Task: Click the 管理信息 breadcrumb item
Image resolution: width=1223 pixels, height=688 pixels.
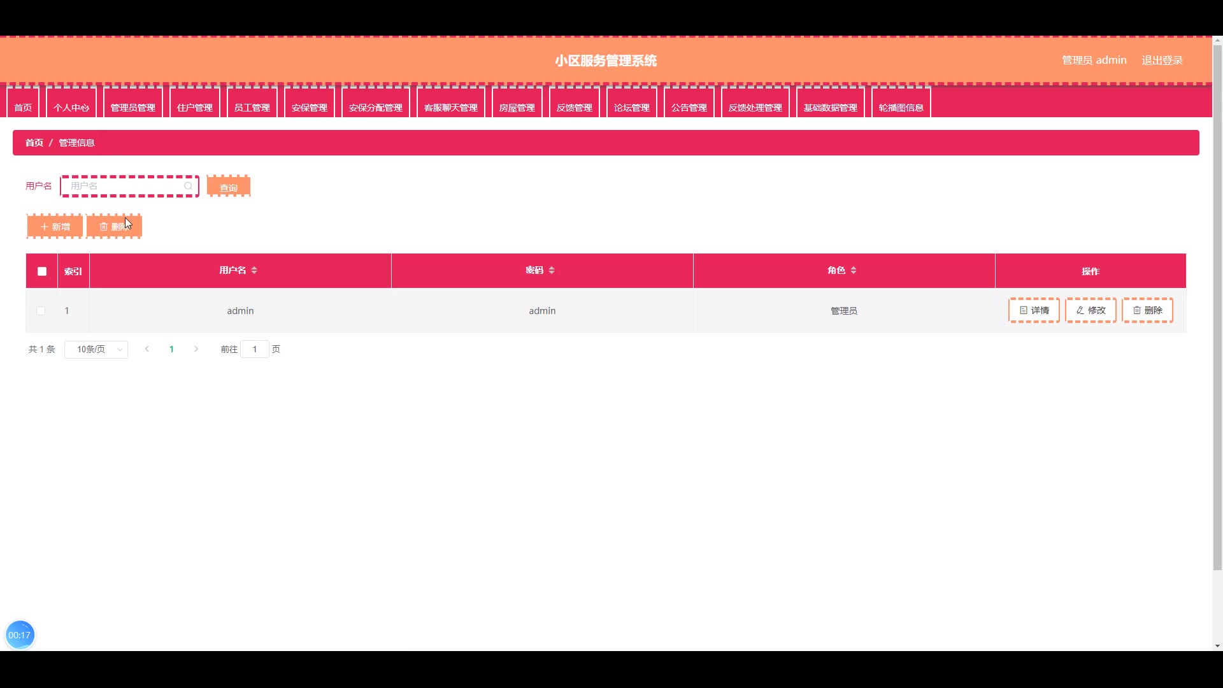Action: [x=76, y=143]
